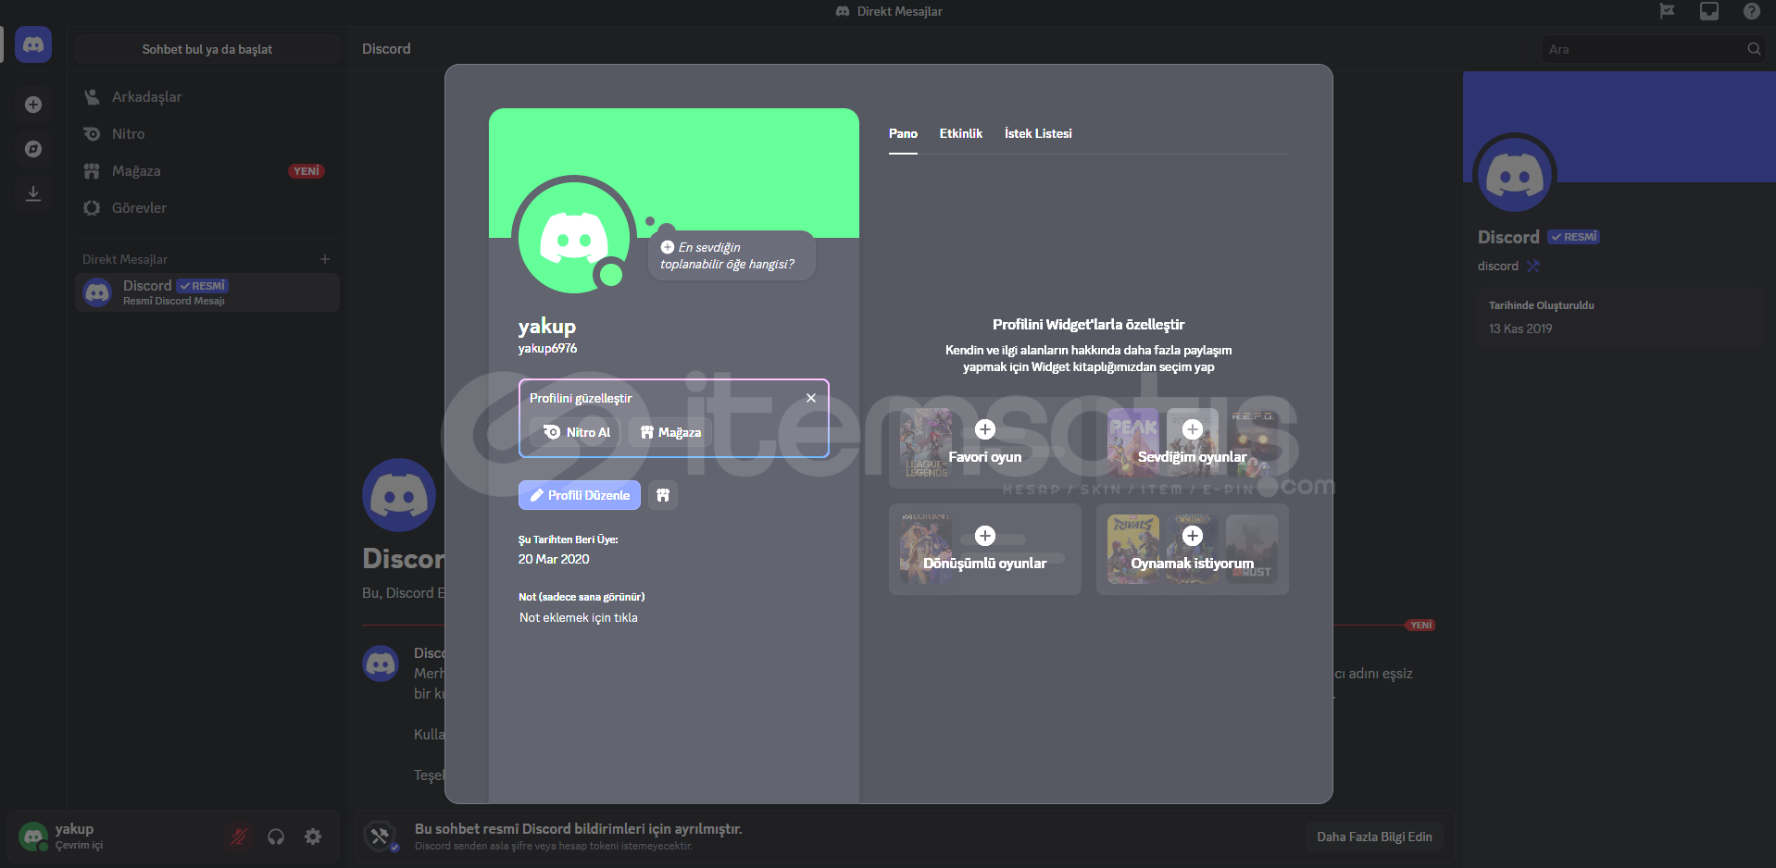Viewport: 1776px width, 868px height.
Task: Open the help question mark icon
Action: point(1752,11)
